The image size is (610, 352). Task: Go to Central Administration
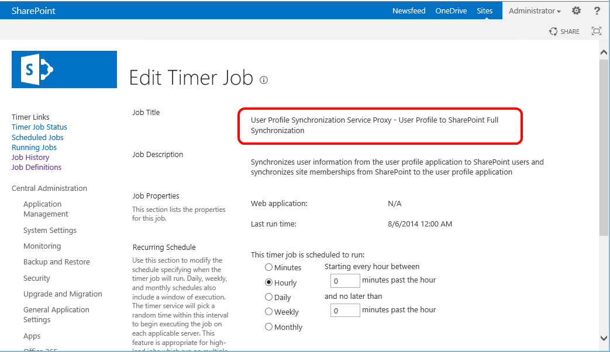[x=49, y=188]
